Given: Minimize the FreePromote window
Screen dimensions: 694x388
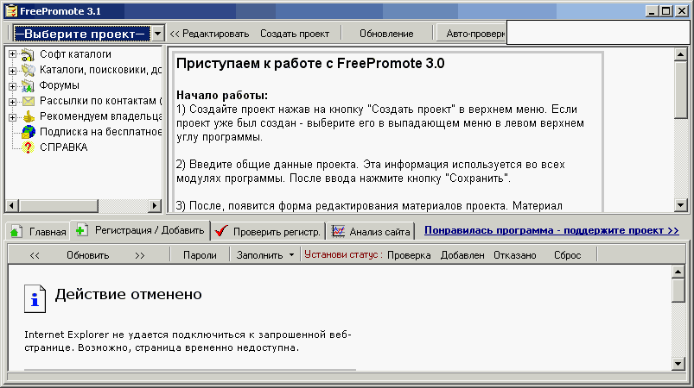Looking at the screenshot, I should coord(651,11).
